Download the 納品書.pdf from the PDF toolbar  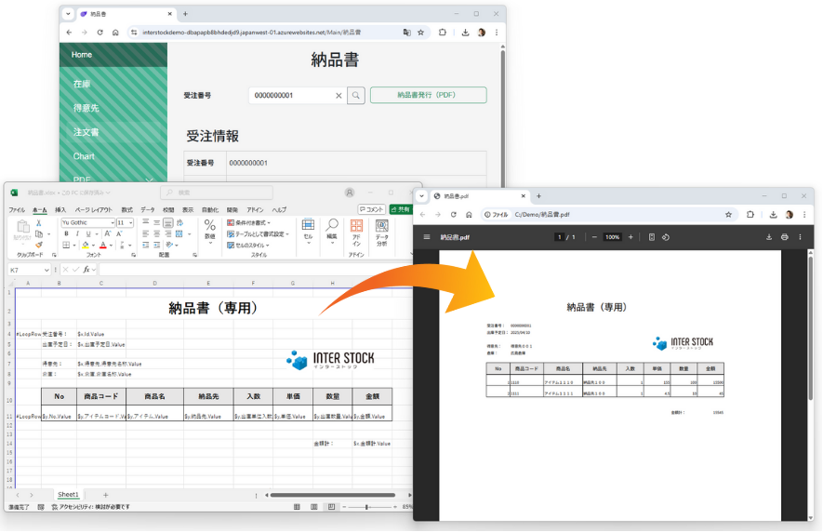click(x=769, y=237)
